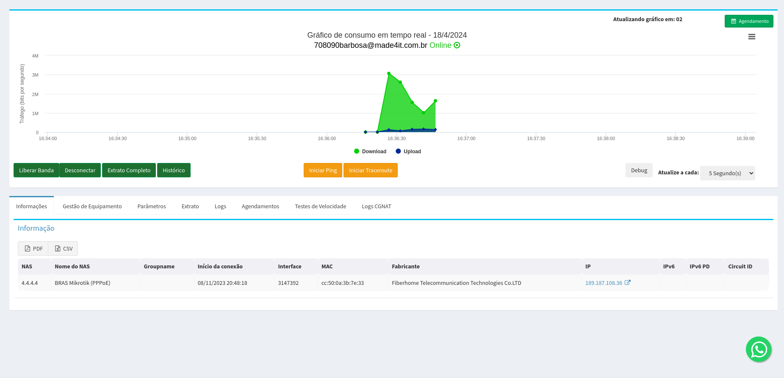Sort table by Início da conexão column
The image size is (784, 378).
pos(220,267)
